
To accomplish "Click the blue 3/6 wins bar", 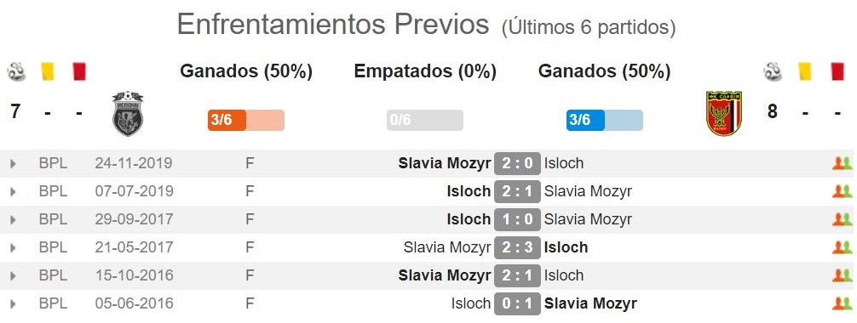I will click(605, 120).
